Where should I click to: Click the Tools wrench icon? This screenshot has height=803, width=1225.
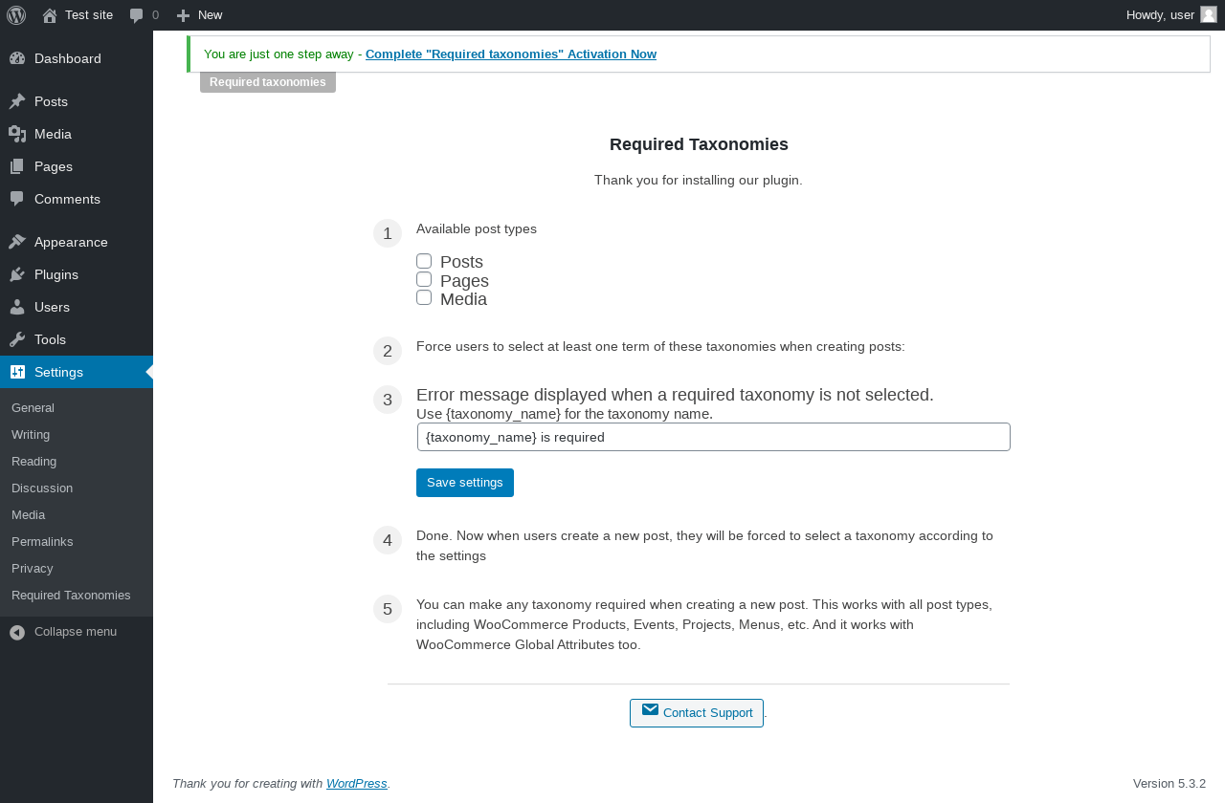[x=17, y=339]
